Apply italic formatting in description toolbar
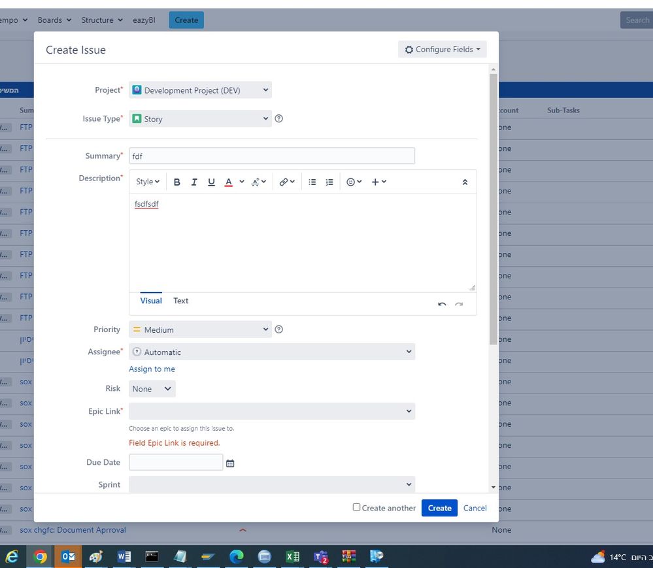The image size is (653, 568). [194, 182]
